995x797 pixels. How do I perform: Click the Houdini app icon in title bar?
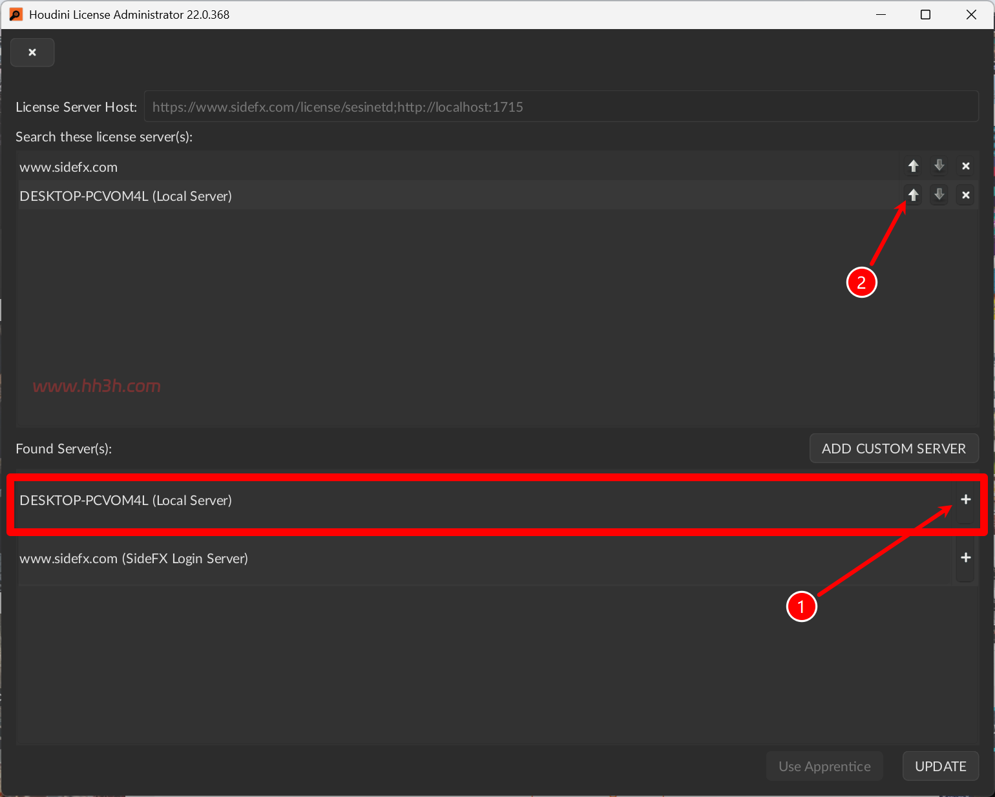click(16, 14)
